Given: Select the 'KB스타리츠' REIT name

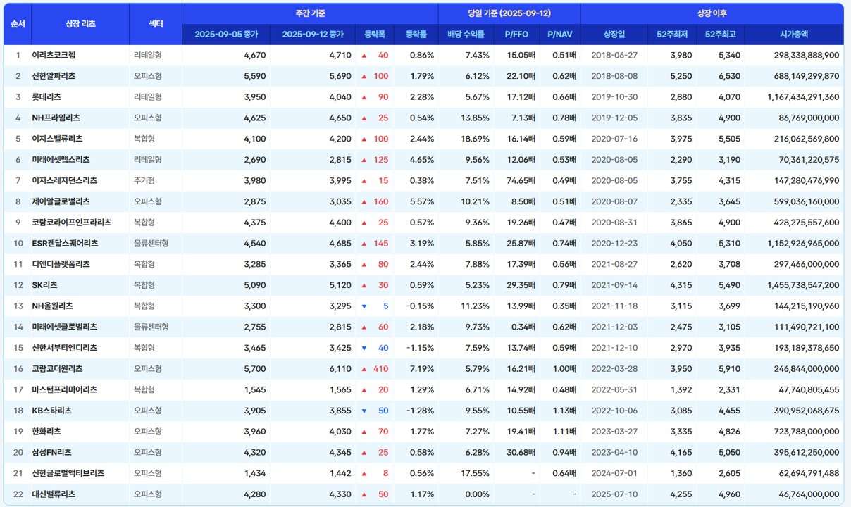Looking at the screenshot, I should click(x=52, y=411).
